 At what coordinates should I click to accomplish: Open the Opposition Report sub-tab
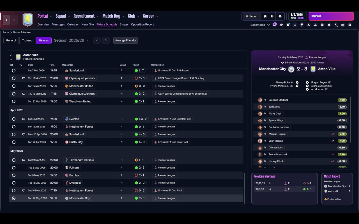click(x=142, y=25)
